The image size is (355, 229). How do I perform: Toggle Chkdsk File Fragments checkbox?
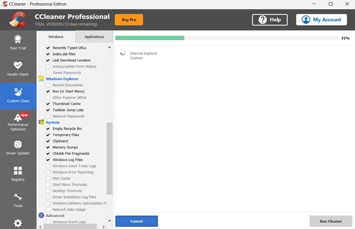click(48, 154)
